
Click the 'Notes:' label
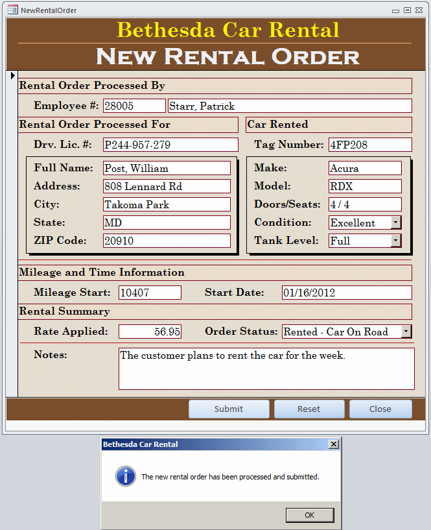pos(51,355)
